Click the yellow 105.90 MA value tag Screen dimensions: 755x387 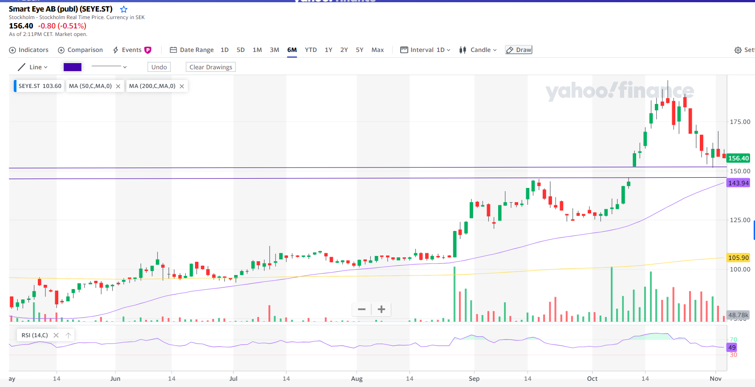[x=739, y=258]
